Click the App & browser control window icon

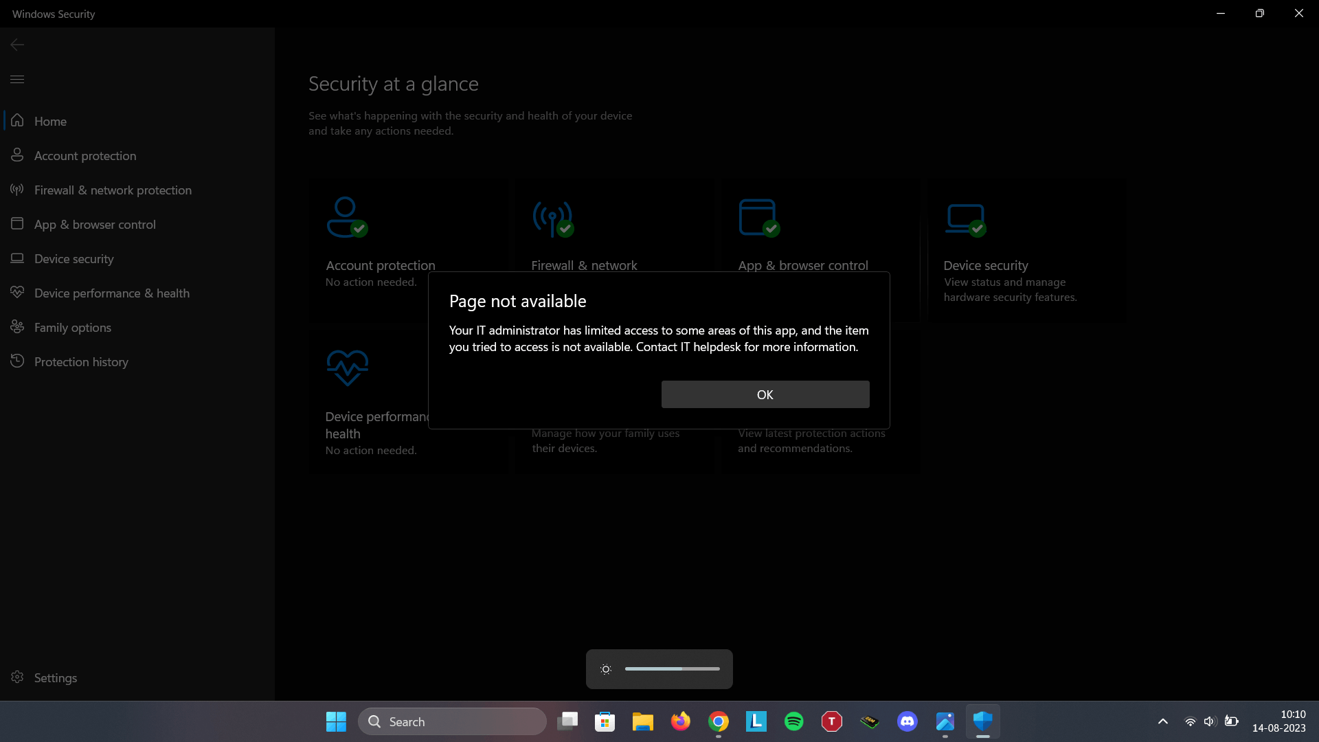pyautogui.click(x=759, y=218)
